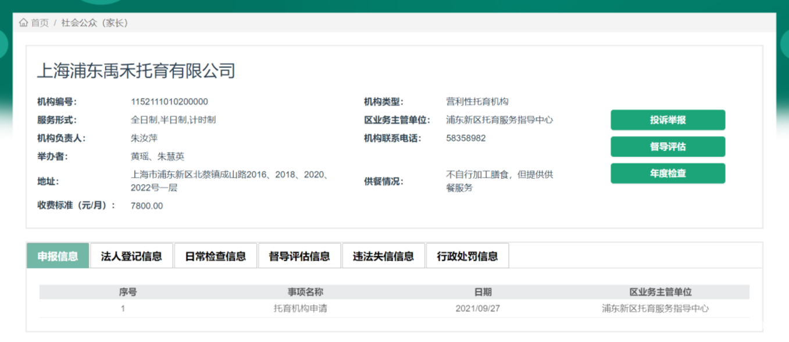789x342 pixels.
Task: Click the 机构编号 label
Action: (57, 102)
